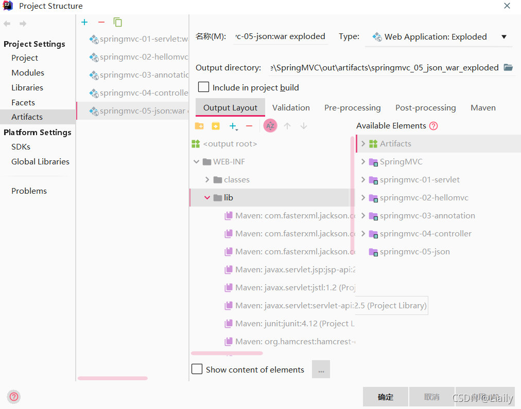Select Libraries in Project Settings
This screenshot has height=409, width=521.
pyautogui.click(x=27, y=87)
